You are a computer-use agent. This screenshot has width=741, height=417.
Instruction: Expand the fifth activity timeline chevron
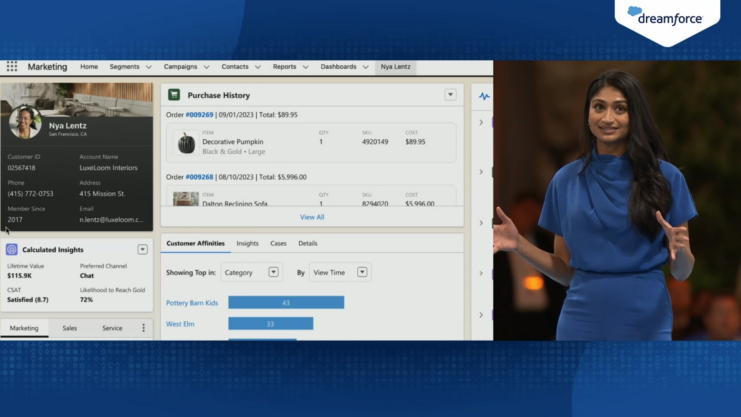tap(481, 315)
